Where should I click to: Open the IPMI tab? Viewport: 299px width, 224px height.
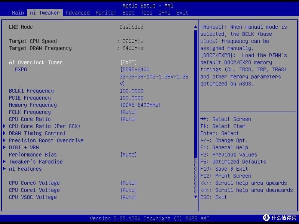164,13
